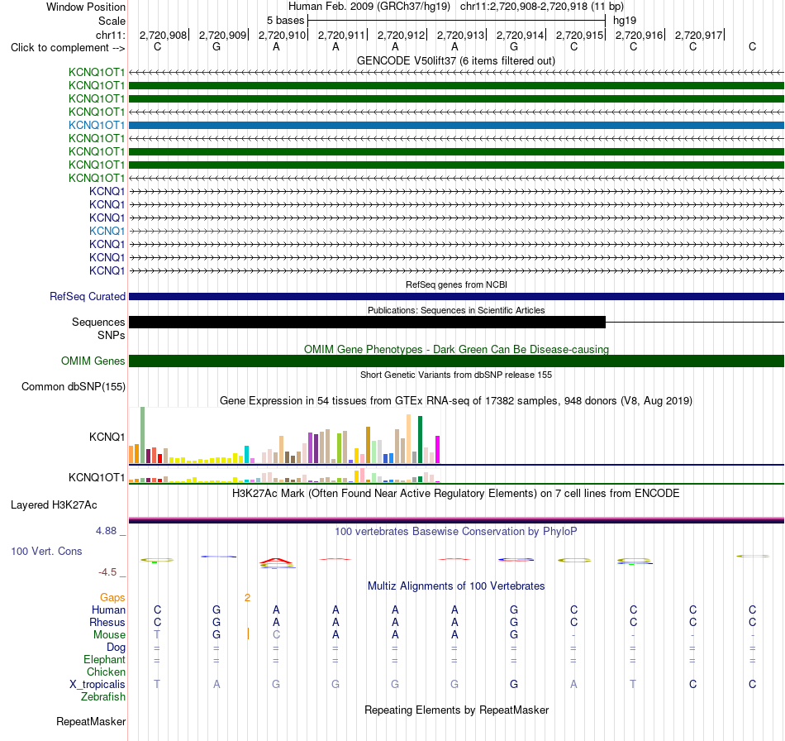Click the tall dark green bar in KCNQ1 GTEx chart
The width and height of the screenshot is (785, 741).
point(420,439)
